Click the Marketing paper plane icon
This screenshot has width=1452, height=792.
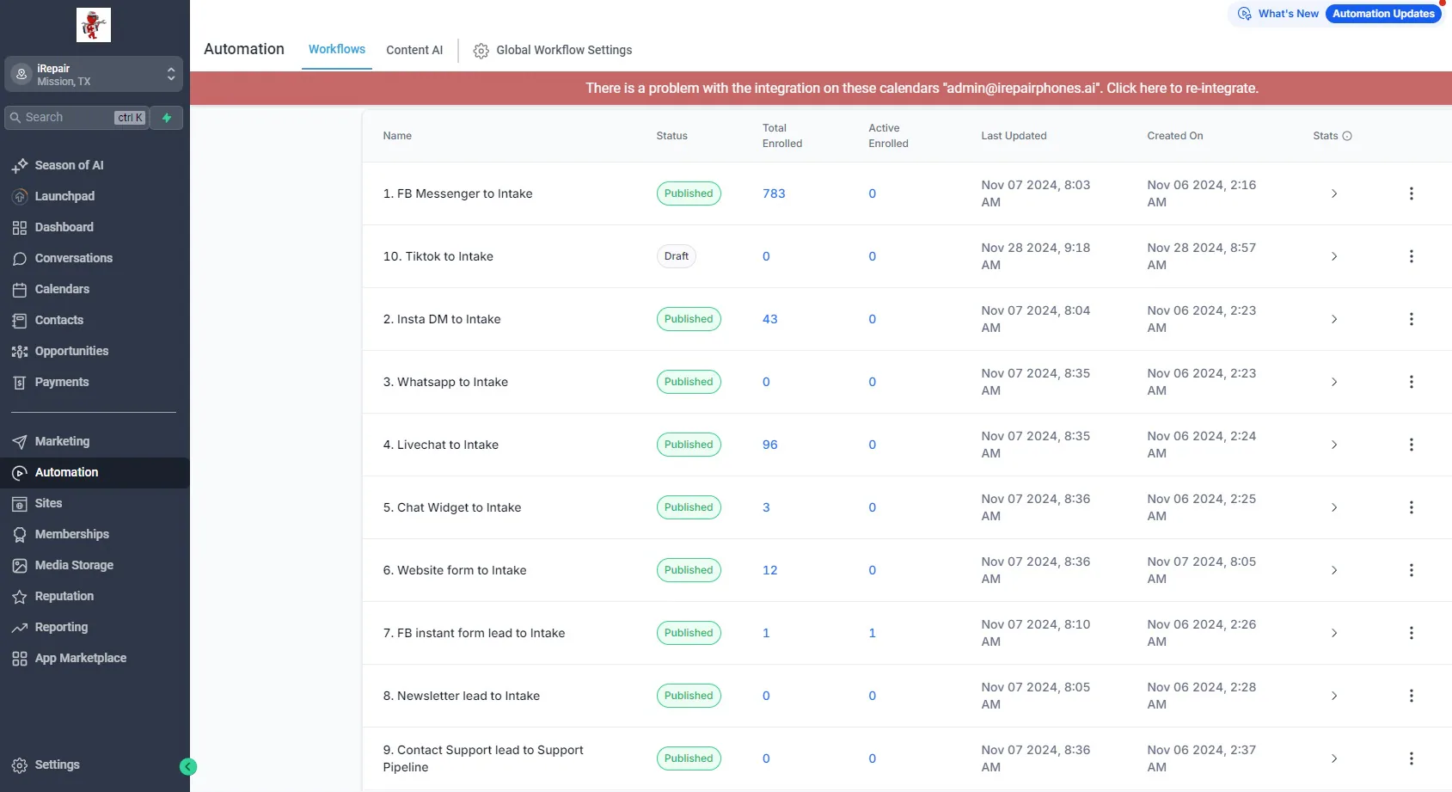(20, 441)
